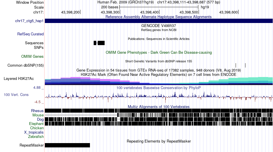
Task: Click the Mouse alignment row blocks
Action: 195,115
